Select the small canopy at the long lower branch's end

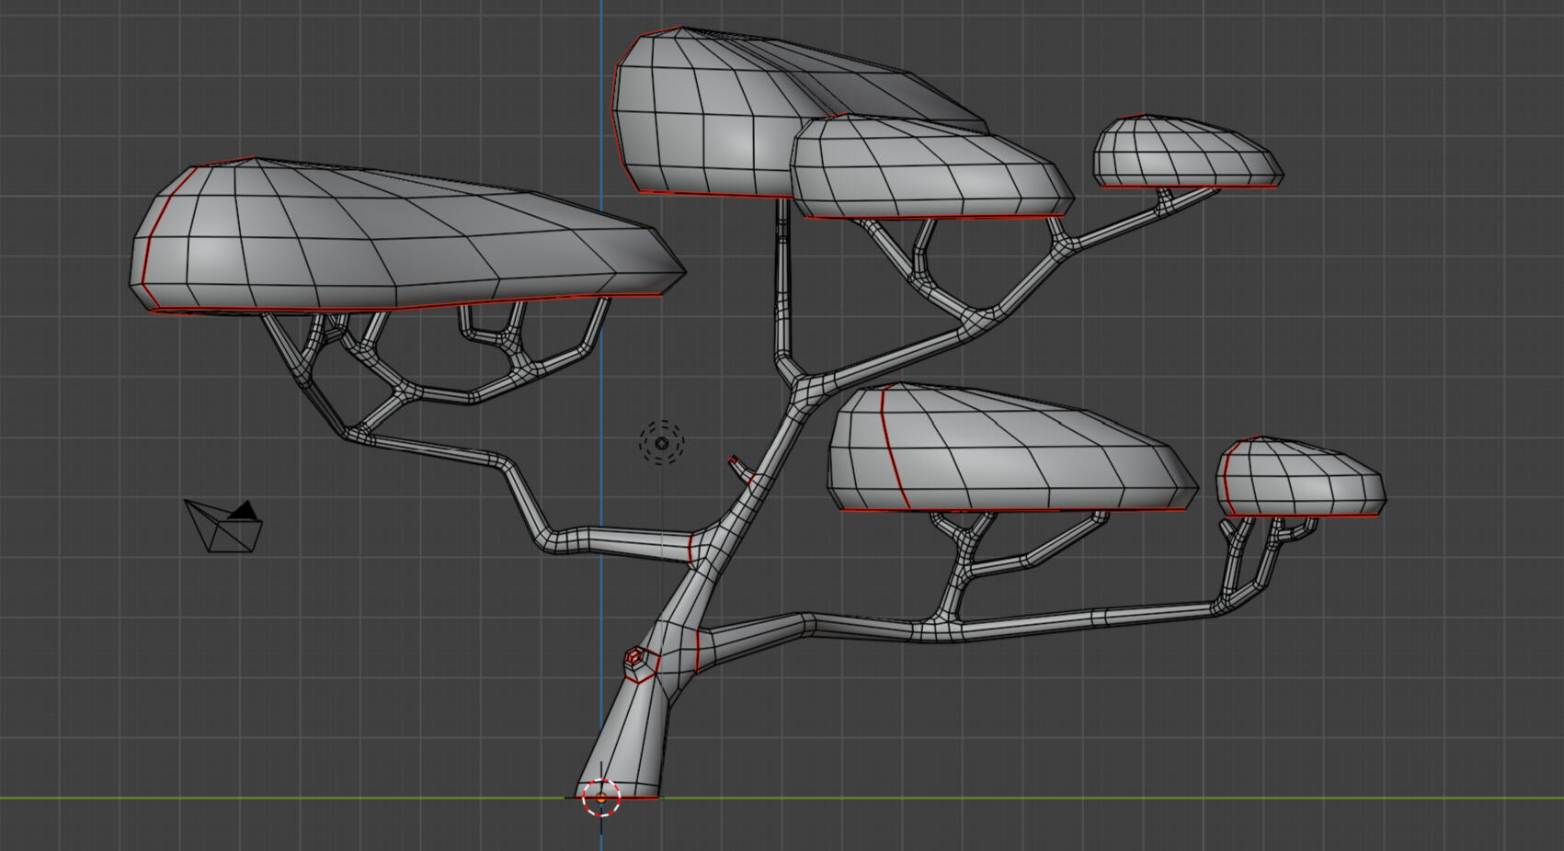(1301, 477)
